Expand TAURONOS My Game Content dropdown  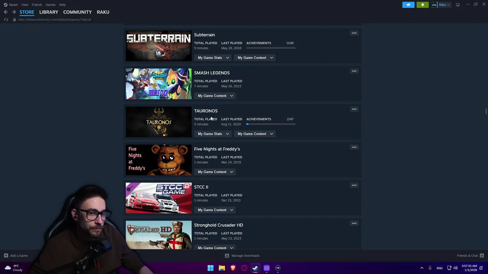coord(255,134)
